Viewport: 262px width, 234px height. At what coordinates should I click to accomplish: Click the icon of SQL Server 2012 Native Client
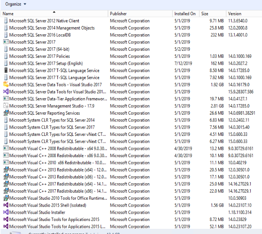tap(6, 21)
